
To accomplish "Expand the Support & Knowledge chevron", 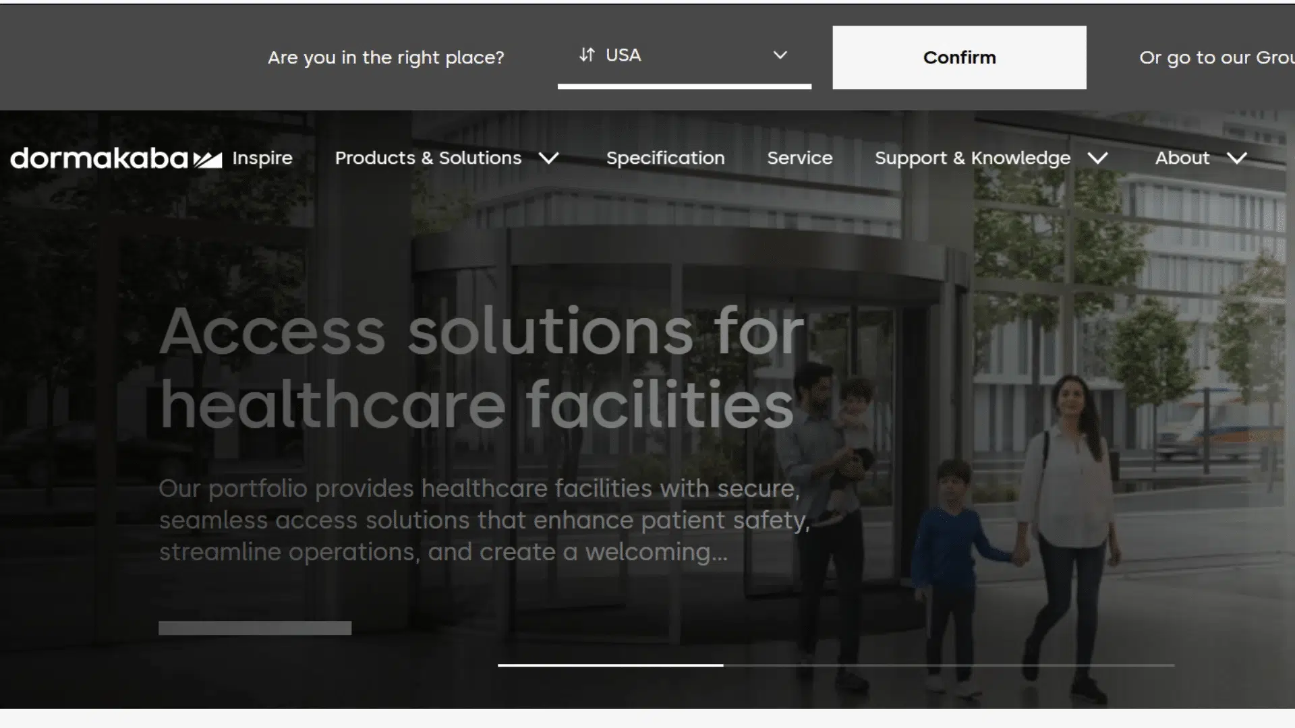I will tap(1098, 158).
